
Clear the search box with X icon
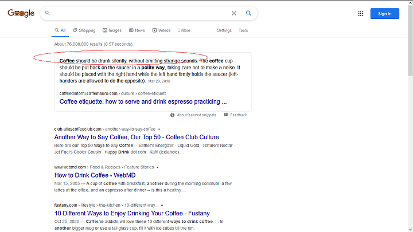pos(234,13)
